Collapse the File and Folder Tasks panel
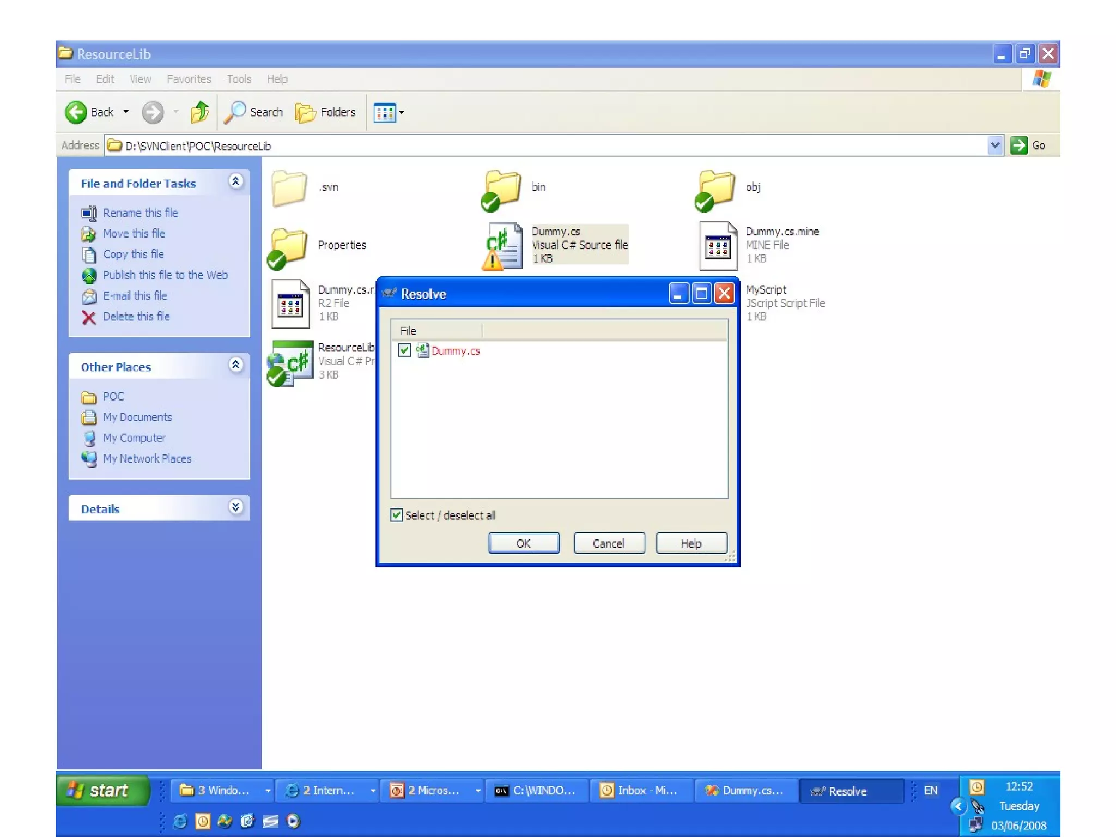This screenshot has height=837, width=1116. coord(235,181)
